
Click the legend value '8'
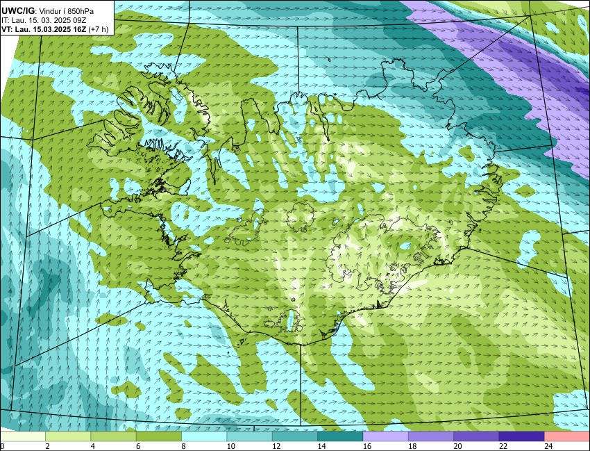(185, 446)
